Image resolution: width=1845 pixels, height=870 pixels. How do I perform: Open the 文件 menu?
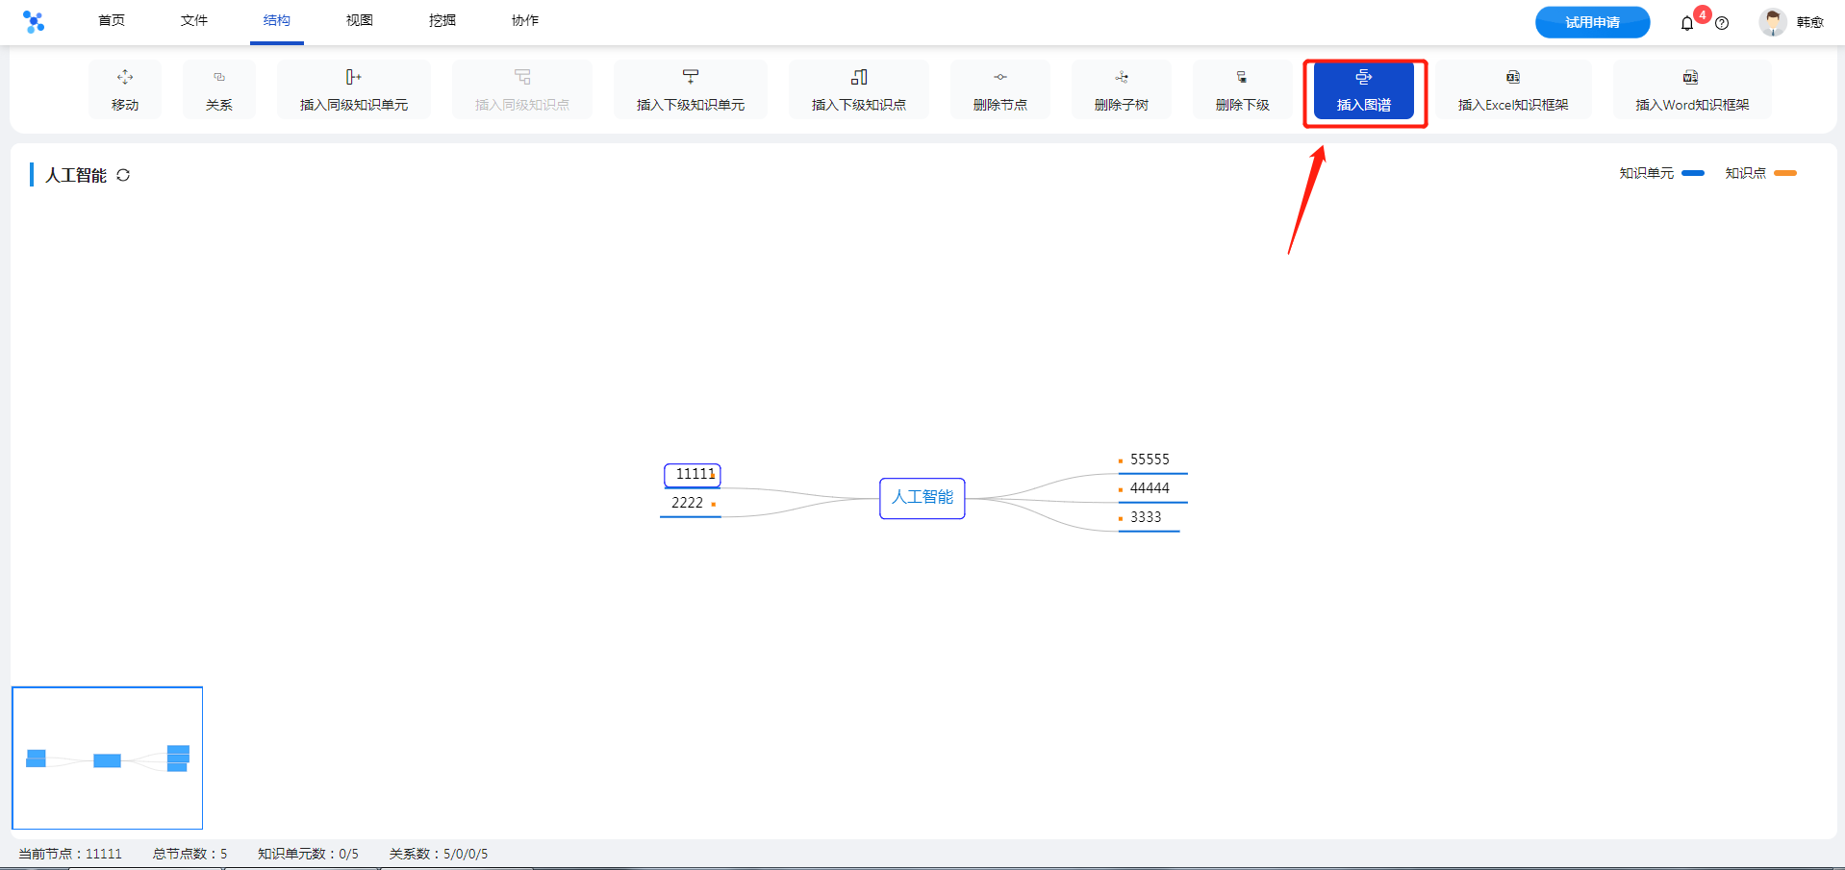tap(194, 20)
